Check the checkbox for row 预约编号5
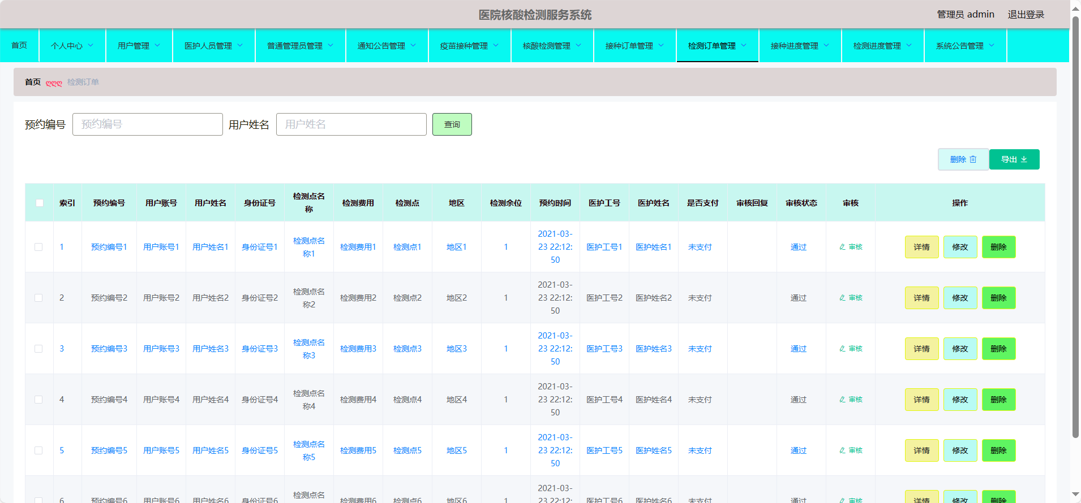This screenshot has height=503, width=1081. (x=38, y=450)
